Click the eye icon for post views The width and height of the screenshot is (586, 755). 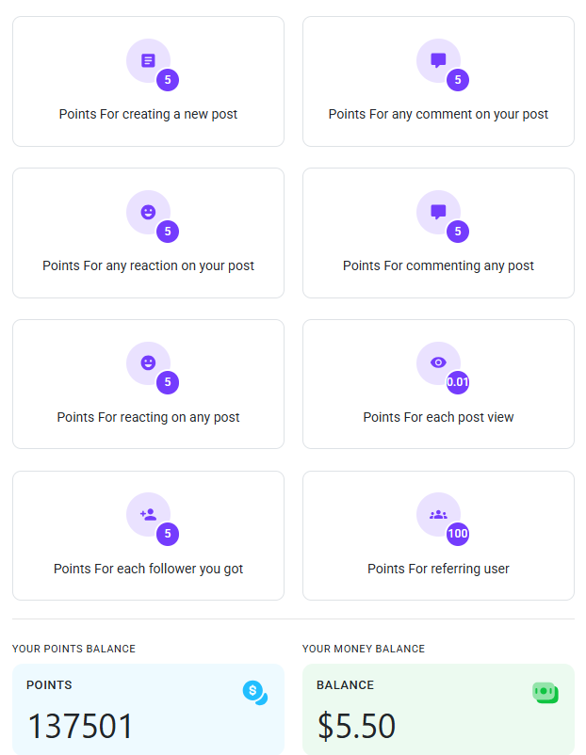[x=438, y=362]
